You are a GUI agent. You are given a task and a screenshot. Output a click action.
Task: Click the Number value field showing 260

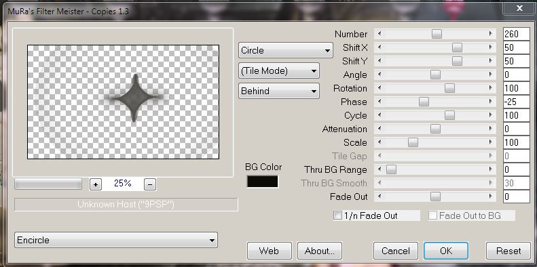pos(517,34)
